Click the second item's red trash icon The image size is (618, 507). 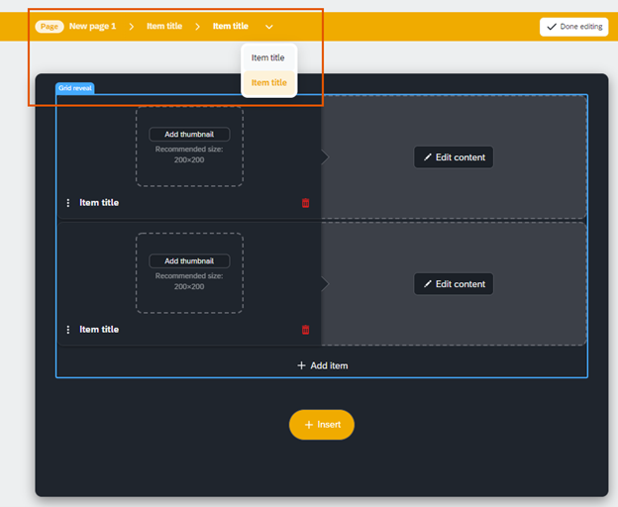click(305, 330)
